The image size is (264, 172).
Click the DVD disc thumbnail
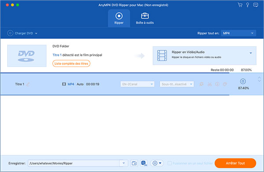point(27,56)
